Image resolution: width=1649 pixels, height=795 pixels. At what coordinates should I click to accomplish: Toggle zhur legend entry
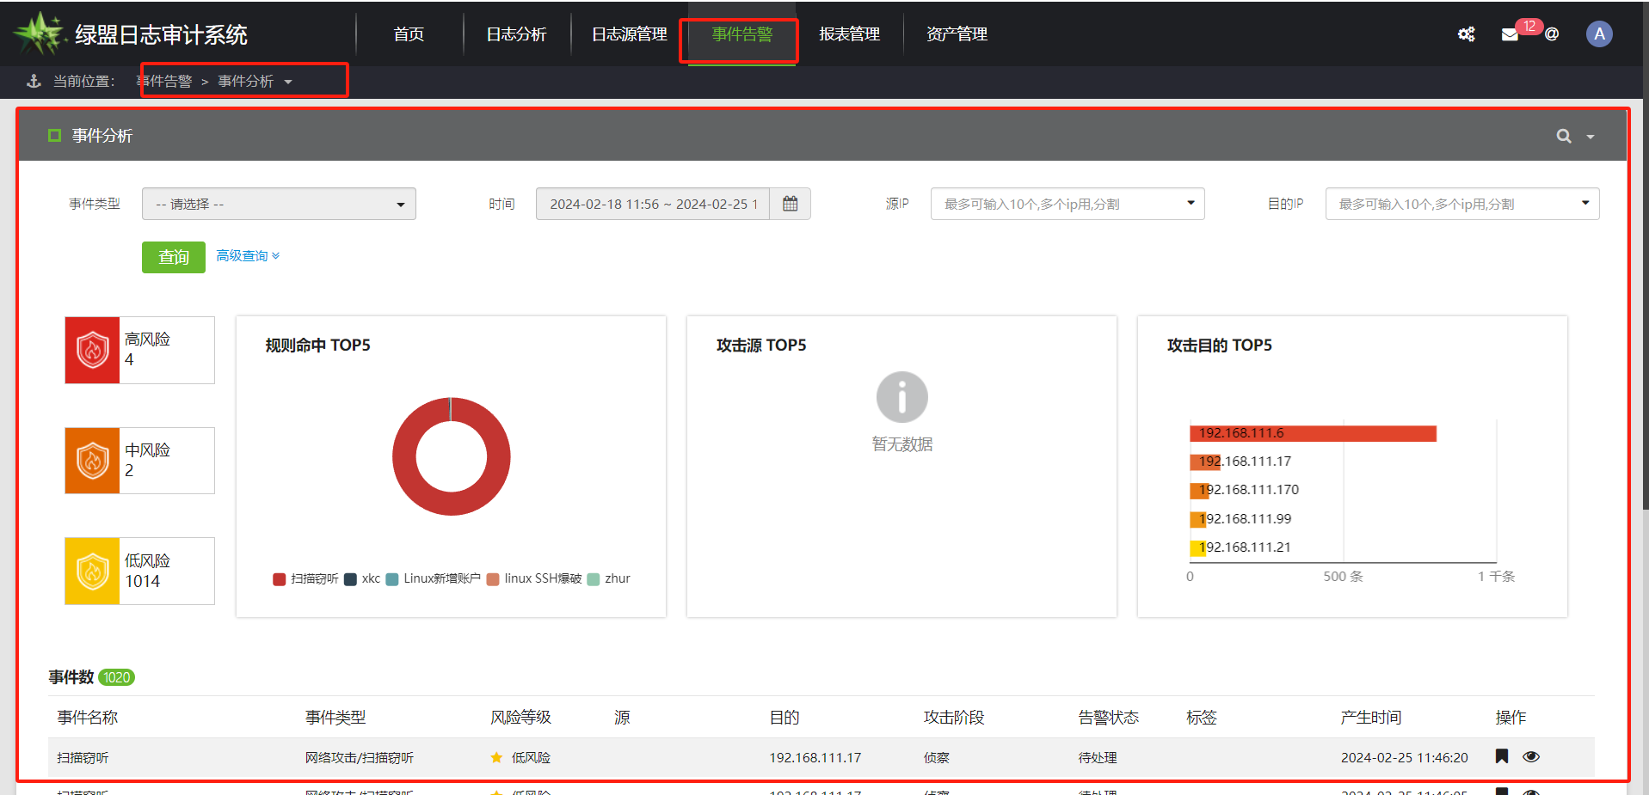pyautogui.click(x=609, y=578)
